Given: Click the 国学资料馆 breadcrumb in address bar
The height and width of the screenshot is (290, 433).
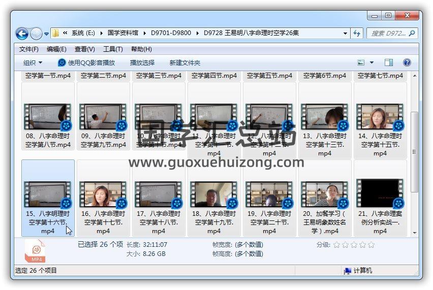Looking at the screenshot, I should coord(123,34).
